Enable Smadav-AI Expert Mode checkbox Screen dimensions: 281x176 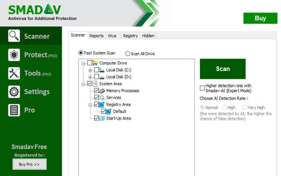click(202, 88)
